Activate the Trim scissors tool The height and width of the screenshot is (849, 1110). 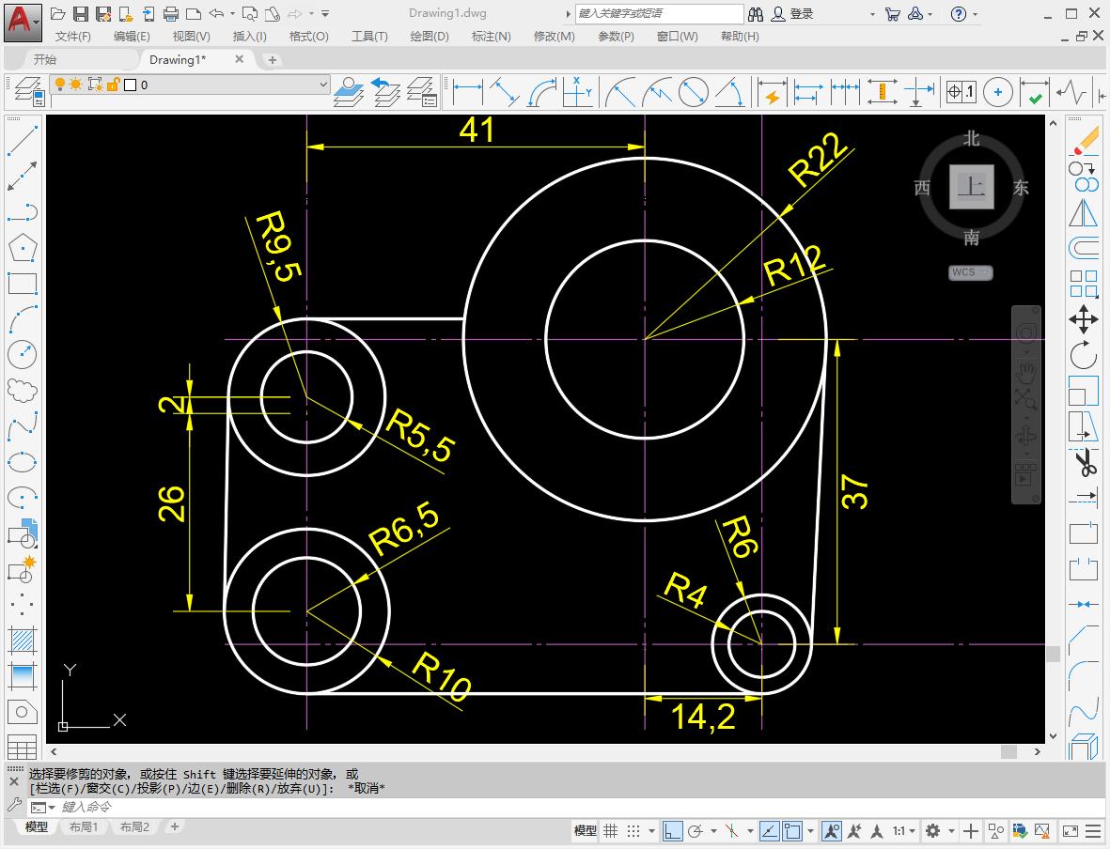pos(1084,462)
